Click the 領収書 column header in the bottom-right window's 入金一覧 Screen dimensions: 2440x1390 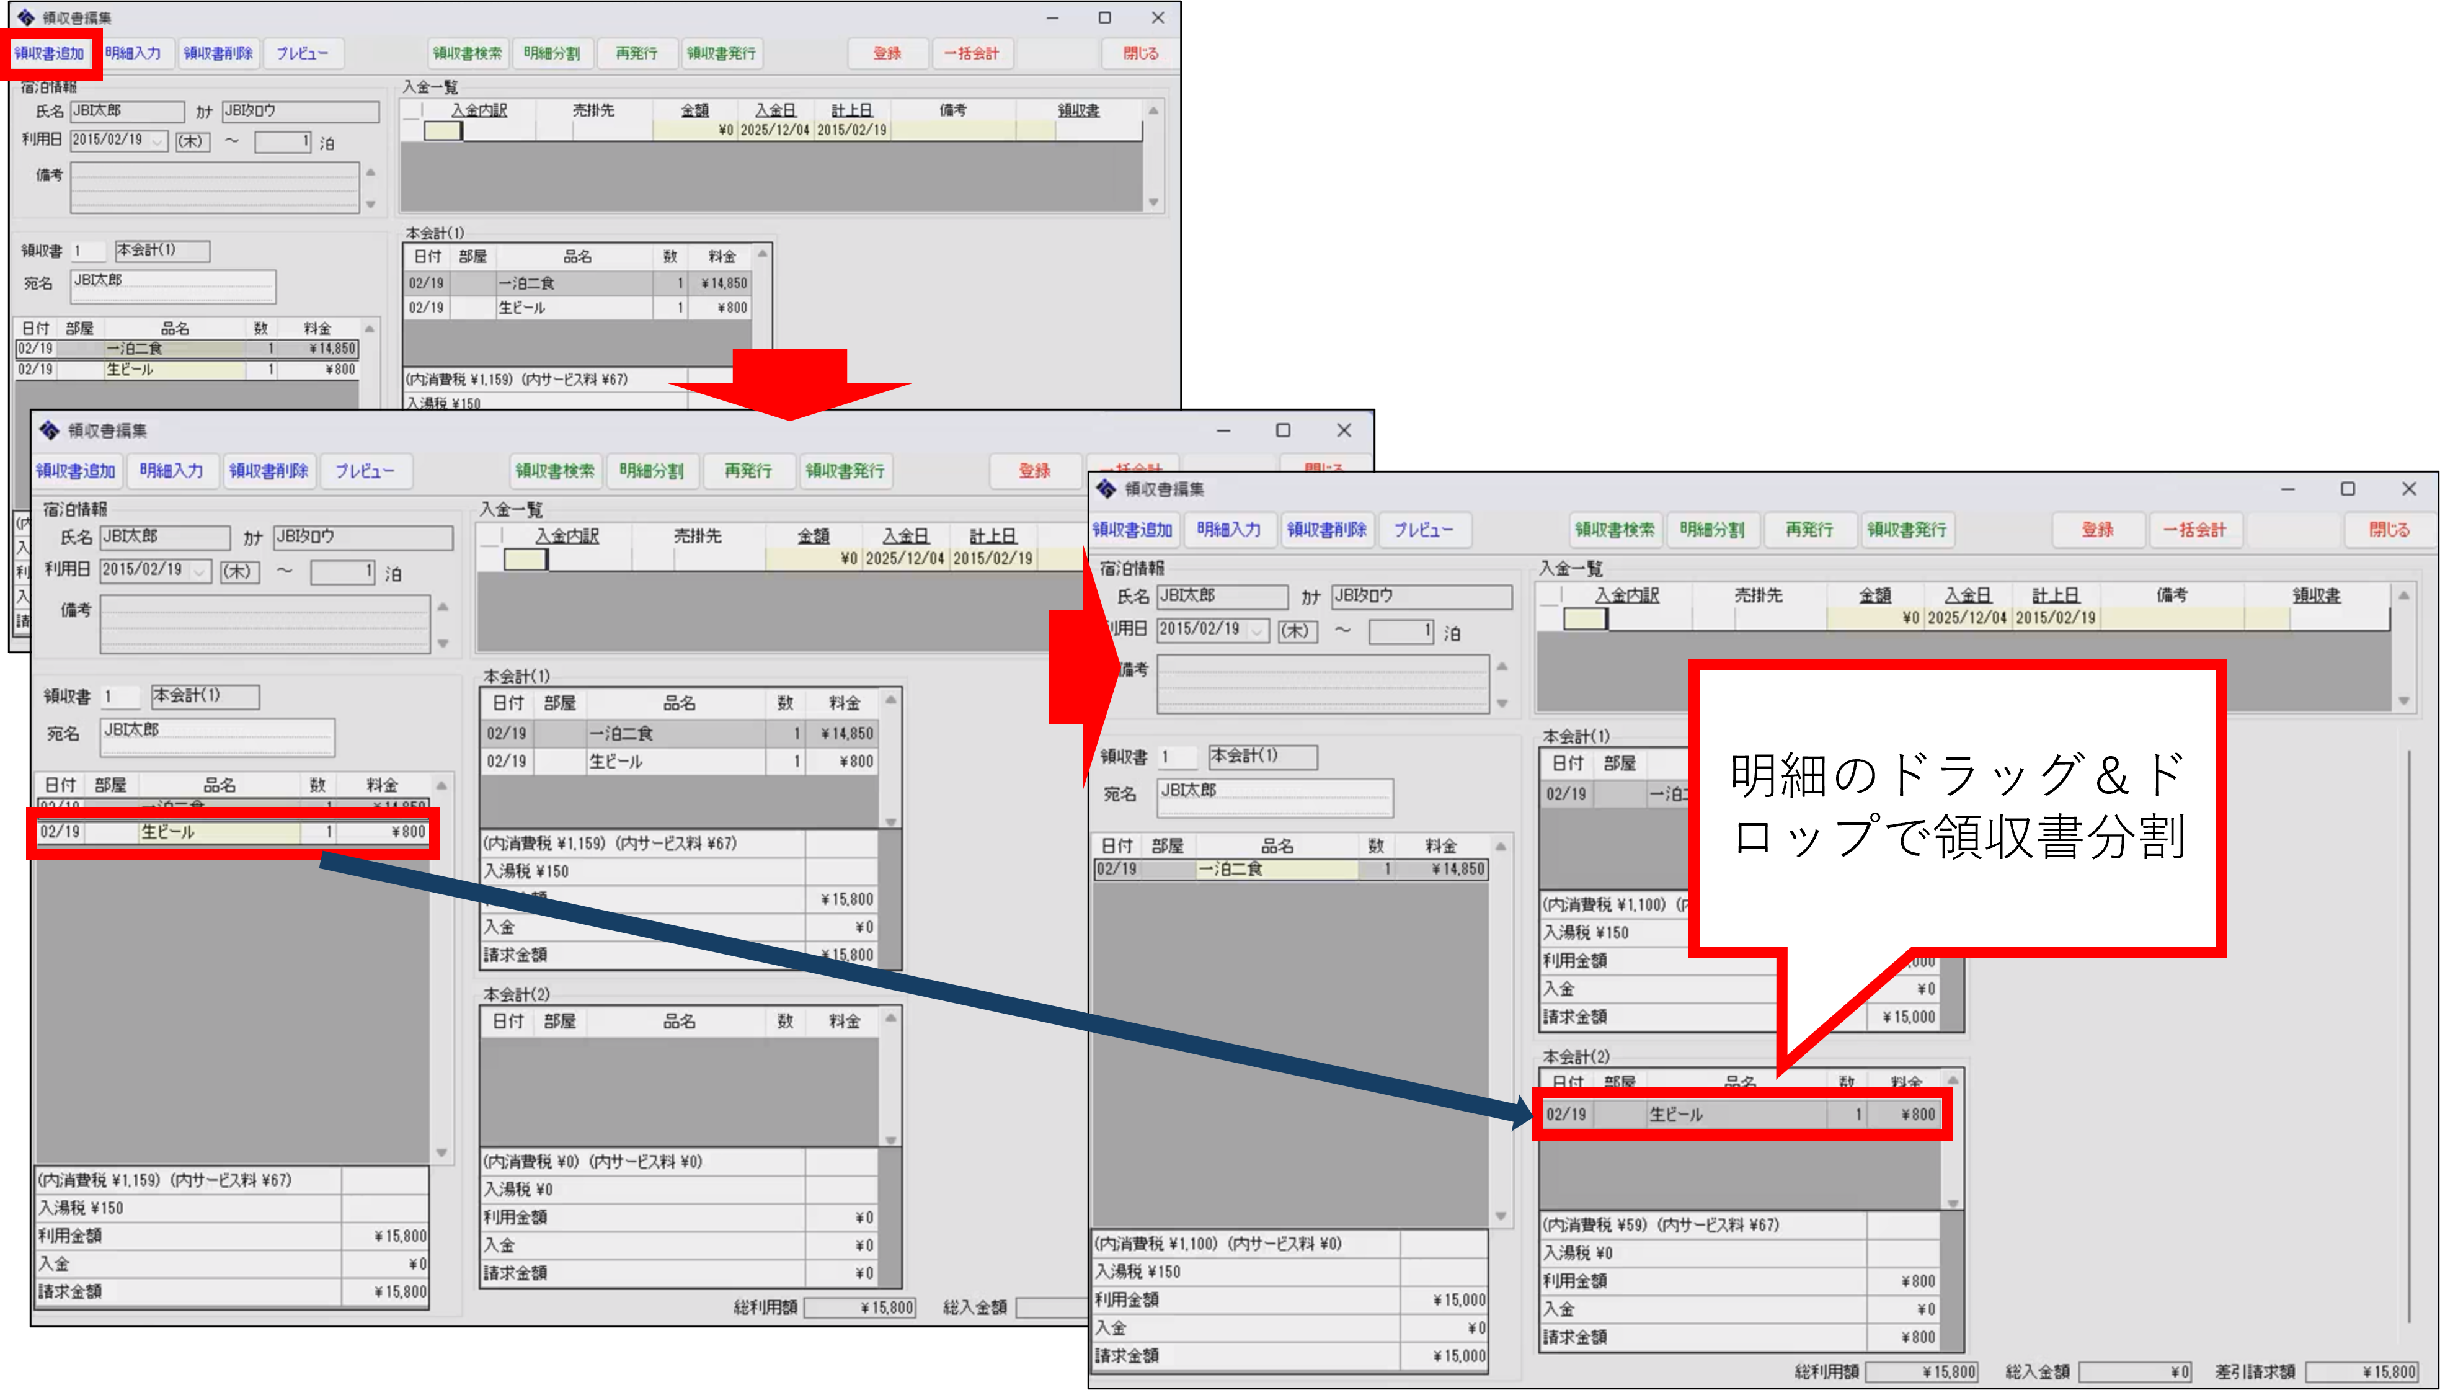[2316, 595]
